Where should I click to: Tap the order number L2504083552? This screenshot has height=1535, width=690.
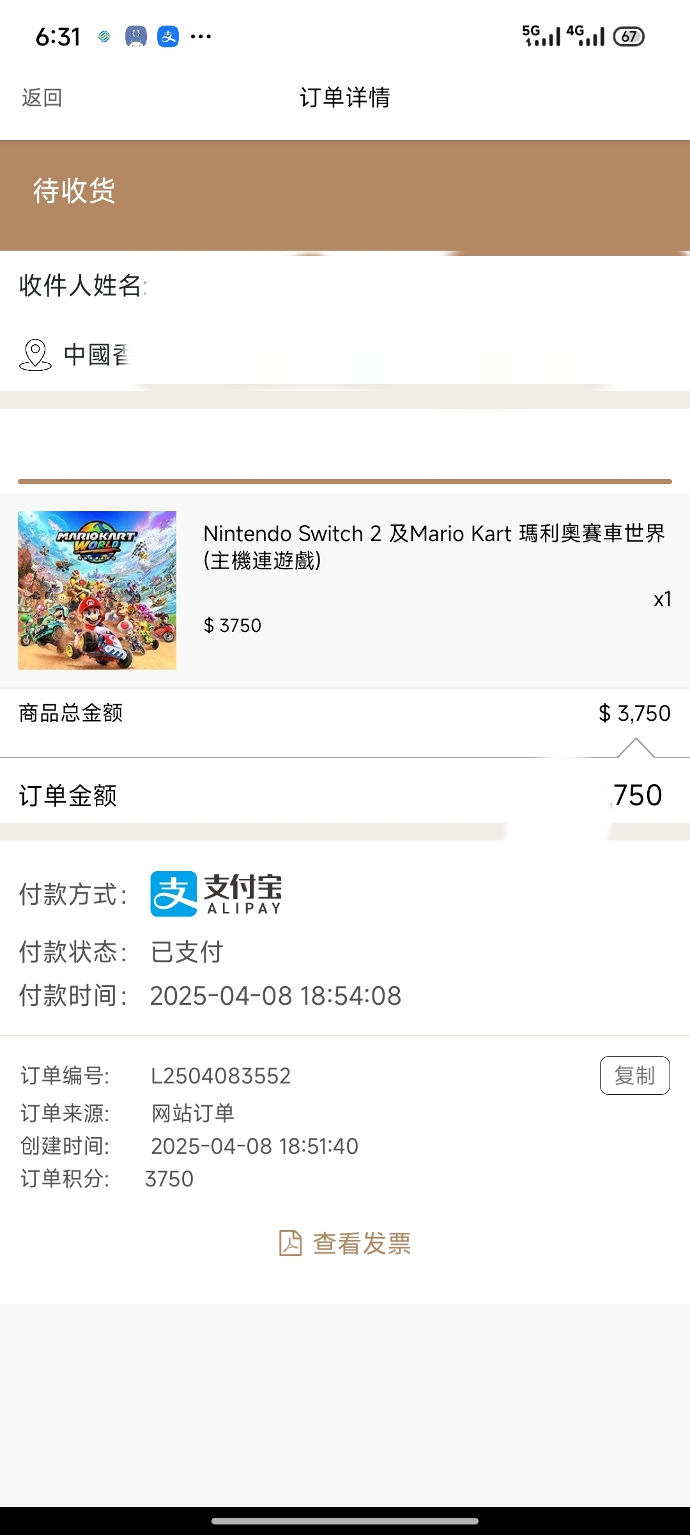220,1076
